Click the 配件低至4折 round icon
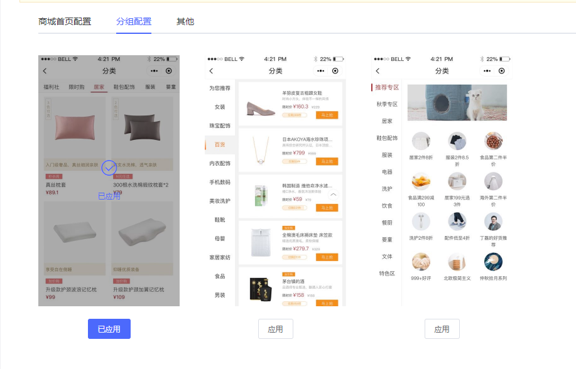The image size is (576, 369). tap(457, 222)
